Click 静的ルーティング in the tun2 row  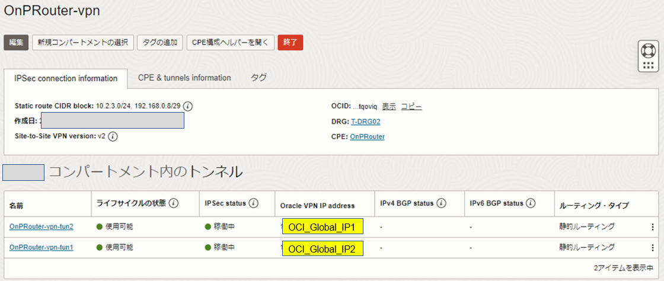pos(587,227)
